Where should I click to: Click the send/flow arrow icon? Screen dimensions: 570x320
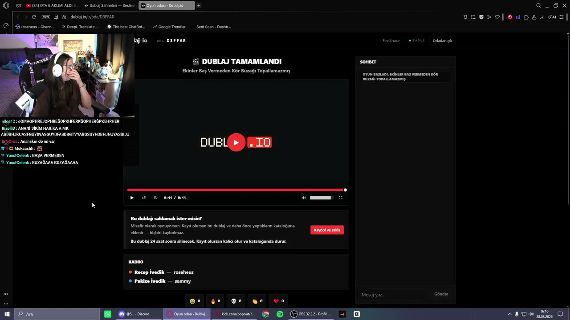(x=489, y=17)
